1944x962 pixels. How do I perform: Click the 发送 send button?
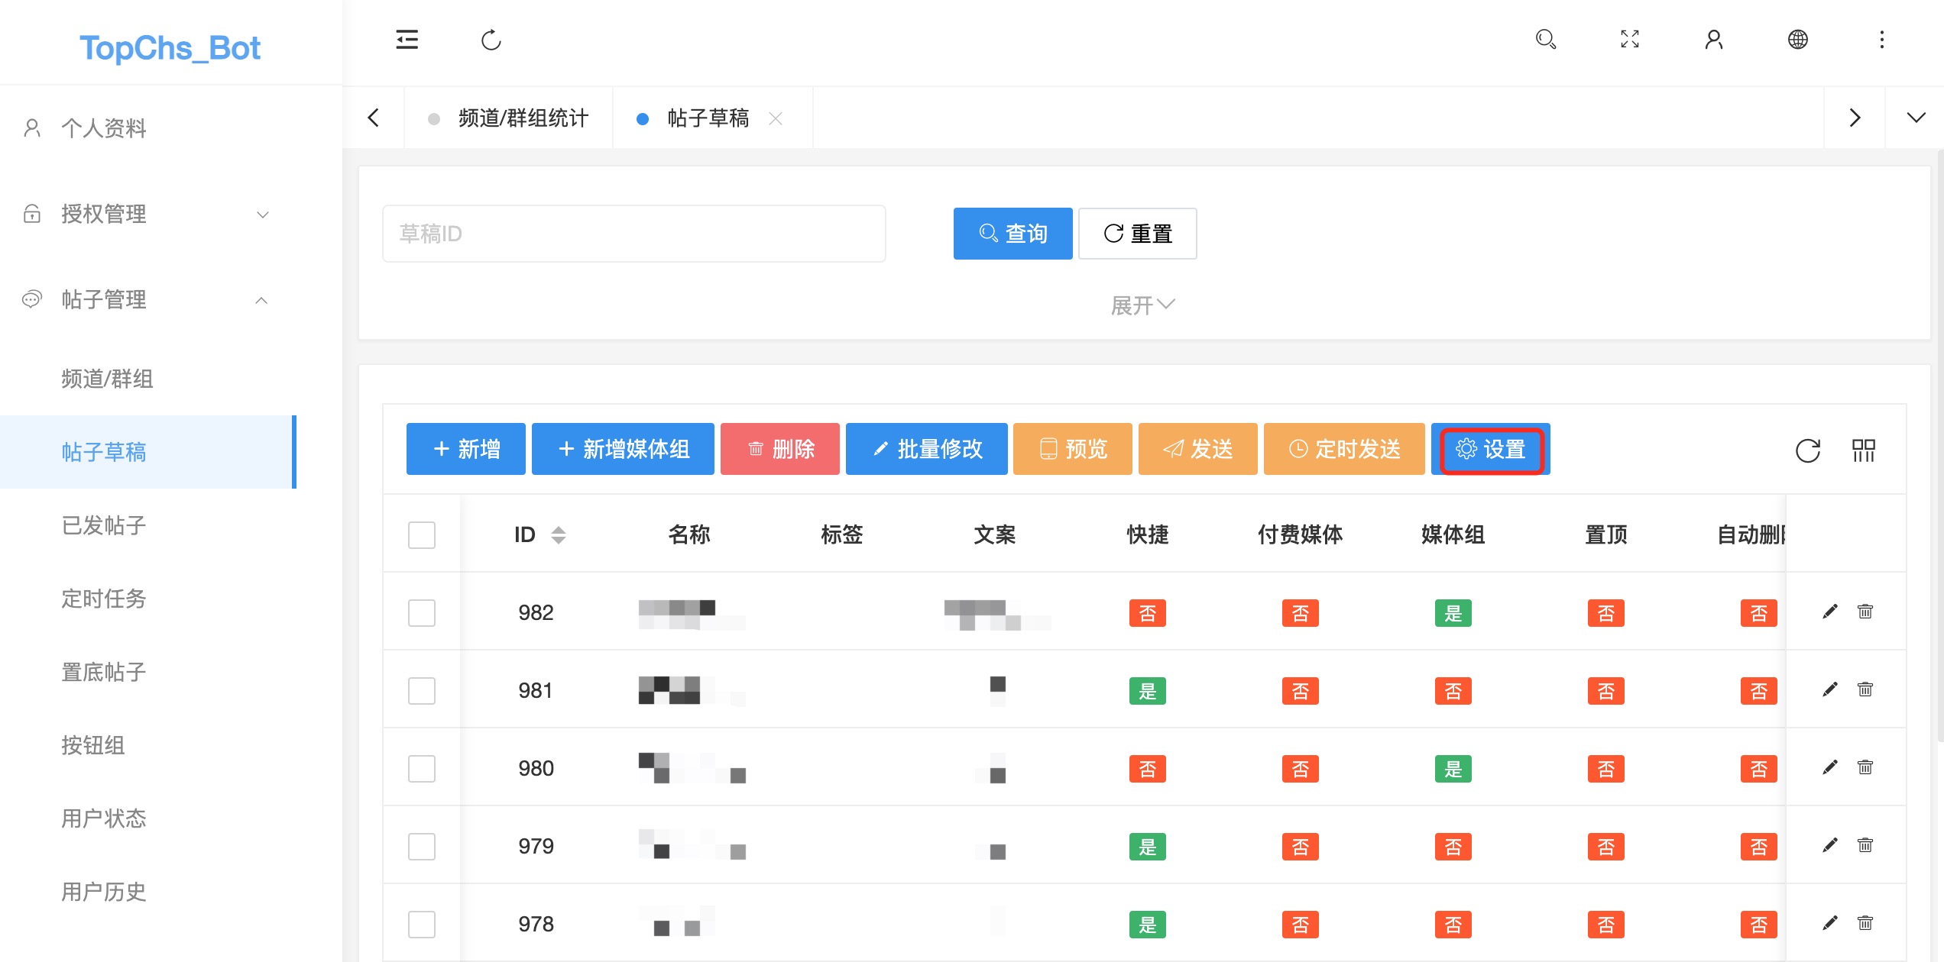[x=1198, y=449]
